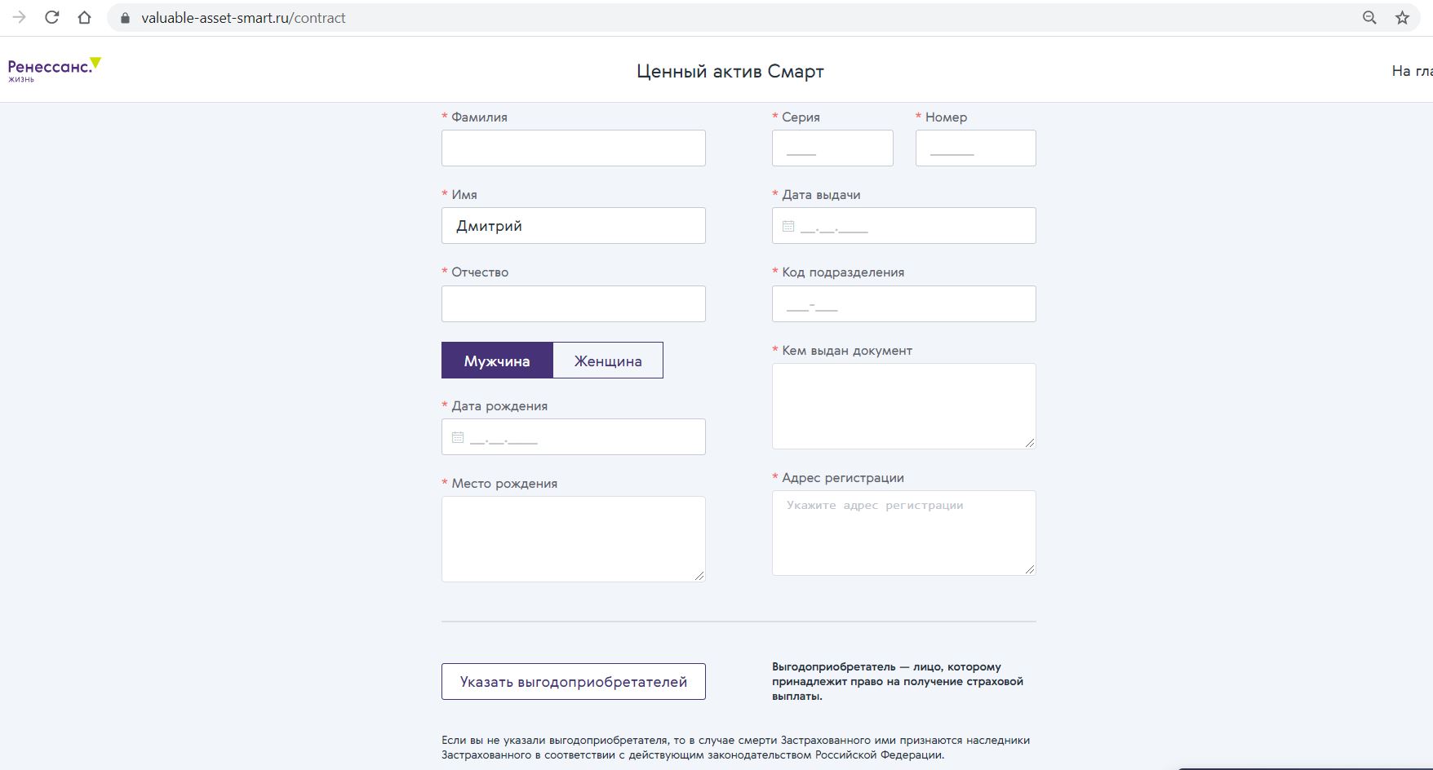Select Женщина gender option
This screenshot has height=770, width=1433.
coord(608,361)
